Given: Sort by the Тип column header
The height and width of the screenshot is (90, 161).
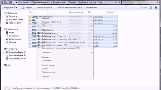Looking at the screenshot, I should click(90, 12).
